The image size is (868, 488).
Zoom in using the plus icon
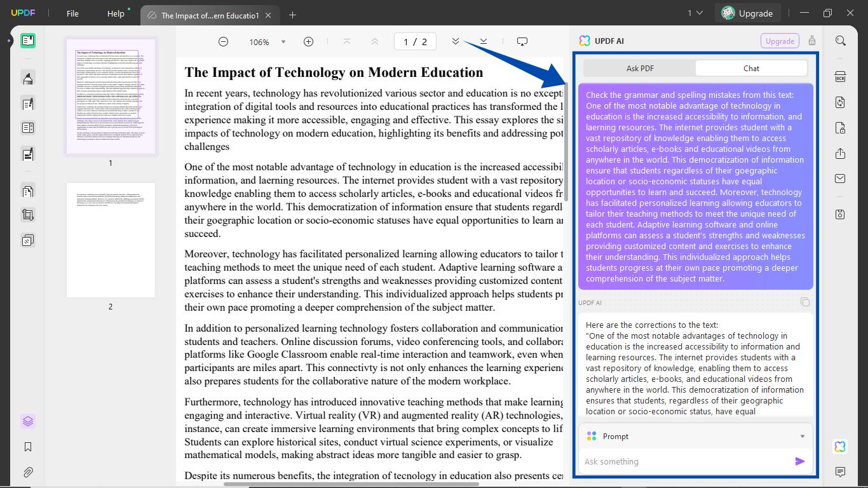pos(308,41)
